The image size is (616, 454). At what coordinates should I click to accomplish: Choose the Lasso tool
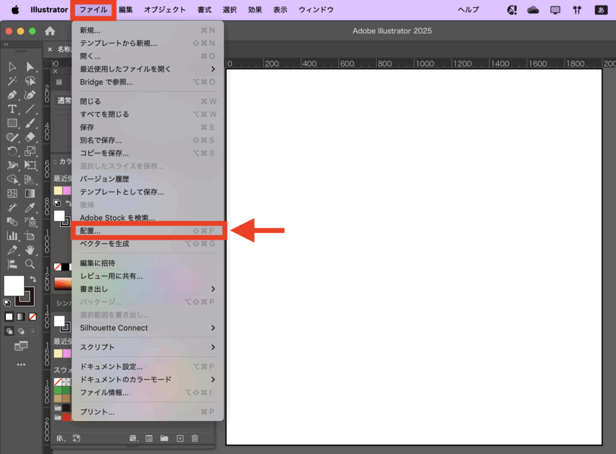(30, 81)
